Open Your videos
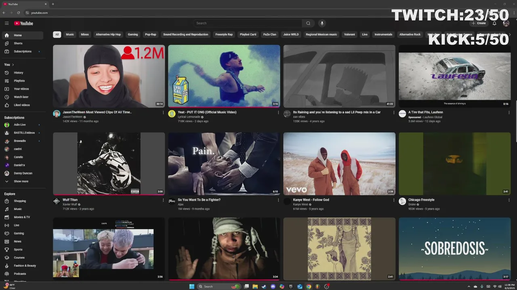517x290 pixels. tap(22, 89)
